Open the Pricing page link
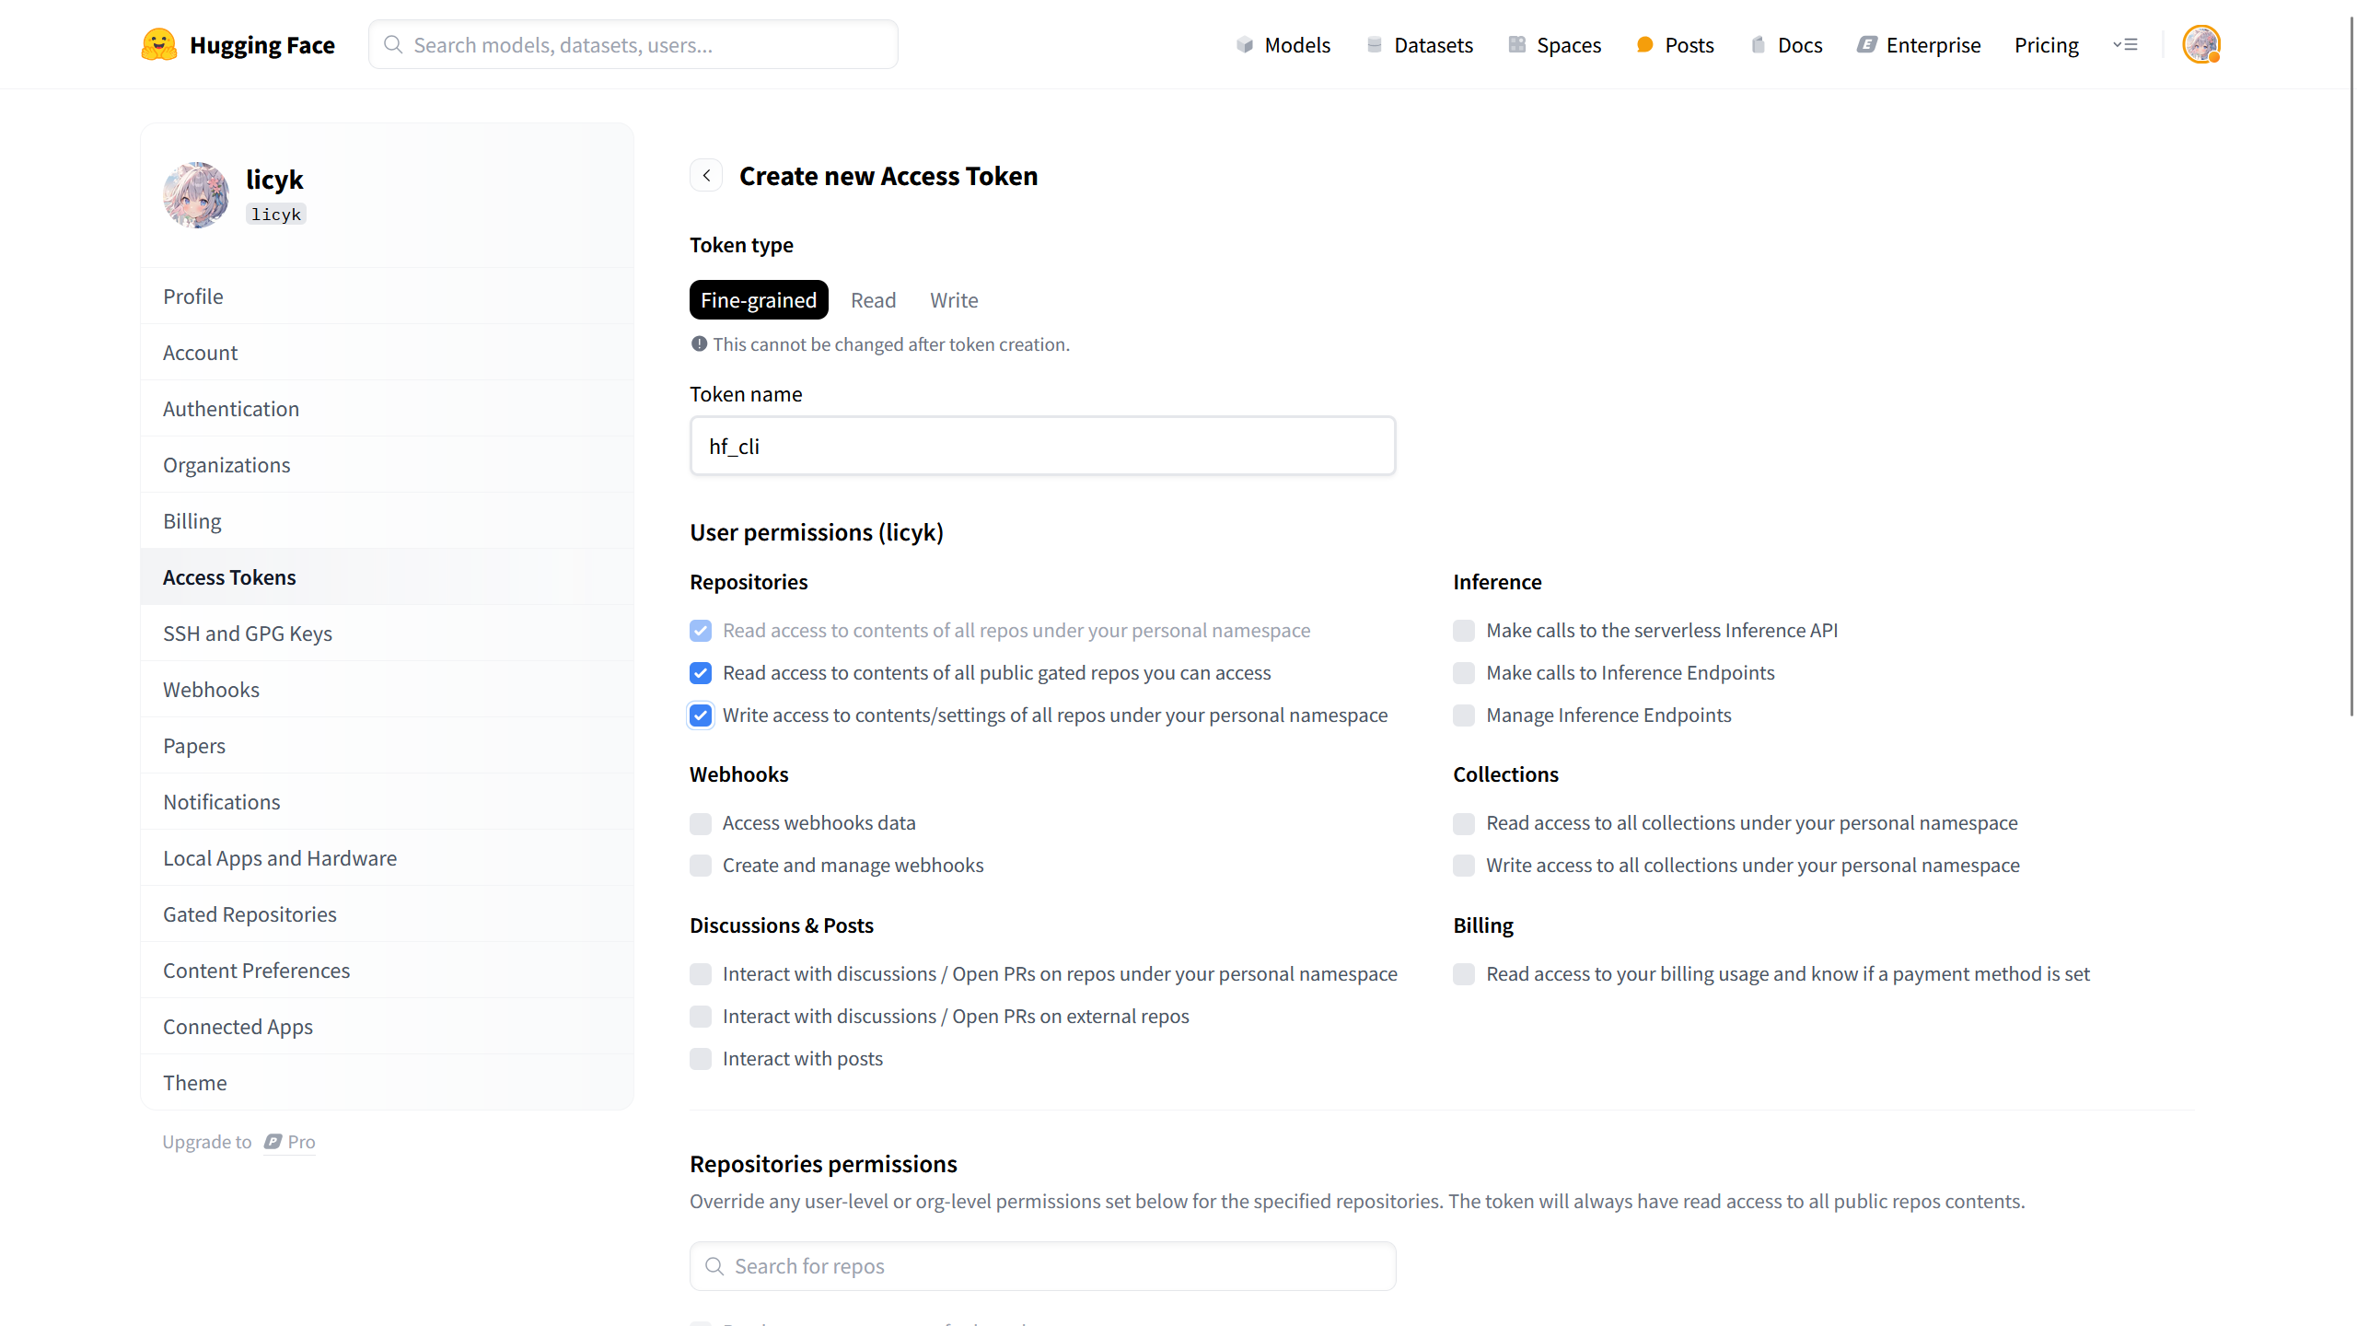The image size is (2357, 1326). (x=2046, y=45)
